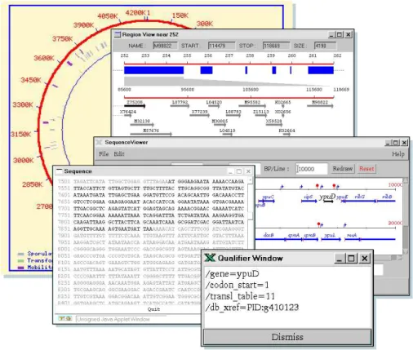Maximize the Region View window

pos(339,34)
